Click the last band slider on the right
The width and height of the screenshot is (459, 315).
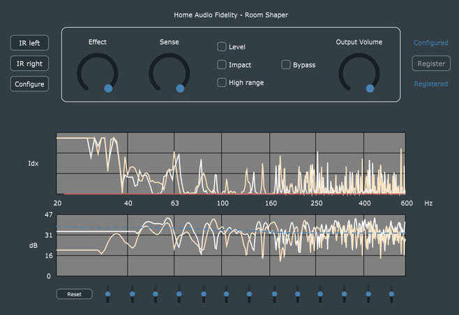(391, 294)
